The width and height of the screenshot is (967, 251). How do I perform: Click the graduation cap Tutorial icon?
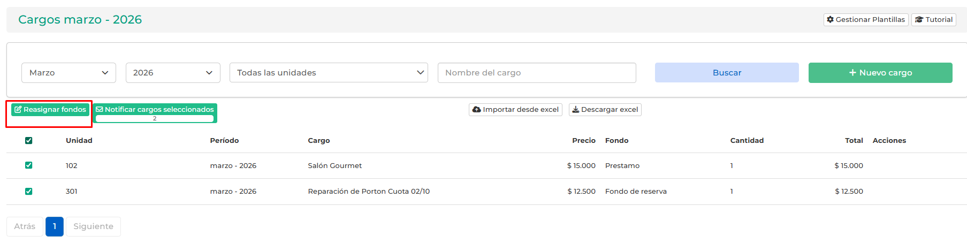pos(919,20)
